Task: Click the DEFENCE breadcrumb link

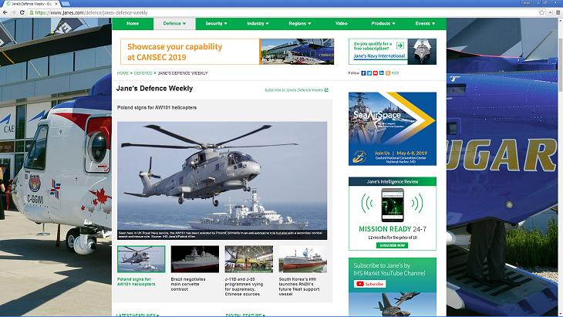Action: pos(143,73)
